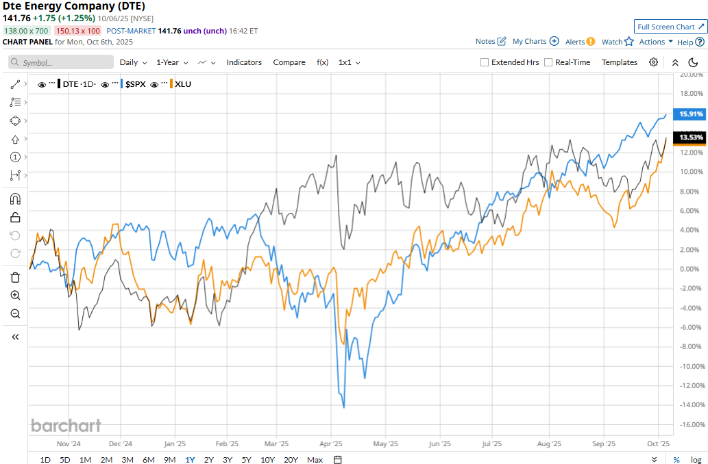This screenshot has width=708, height=464.
Task: Expand shapes tool options chevron
Action: click(x=25, y=121)
